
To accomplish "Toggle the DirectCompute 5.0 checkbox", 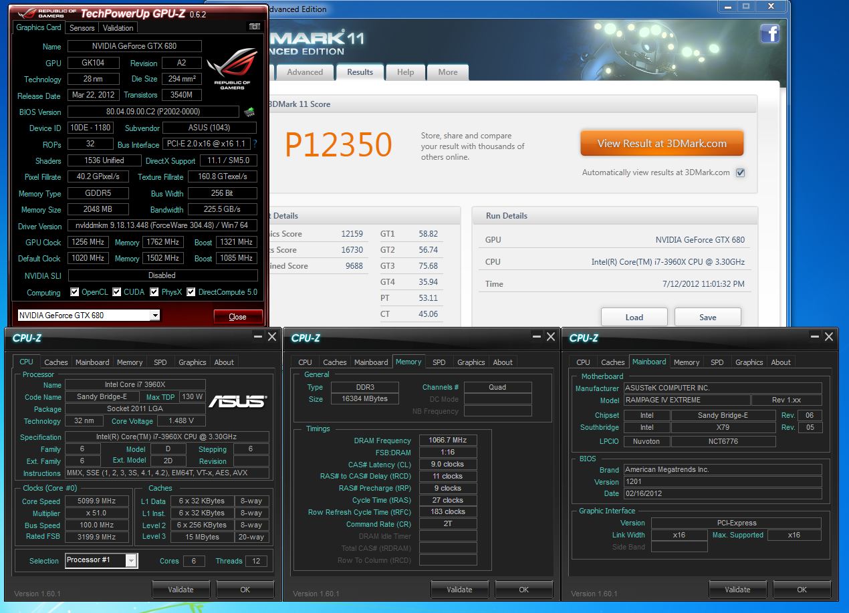I will pyautogui.click(x=191, y=292).
